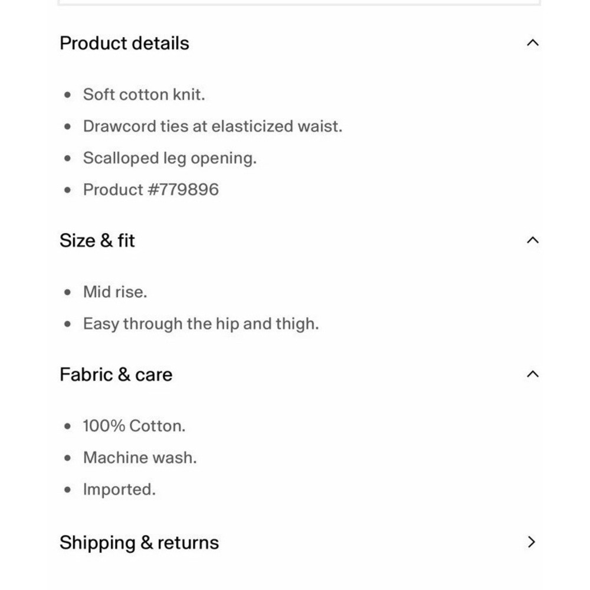The image size is (590, 590).
Task: Click the Fabric & care heading
Action: (x=116, y=375)
